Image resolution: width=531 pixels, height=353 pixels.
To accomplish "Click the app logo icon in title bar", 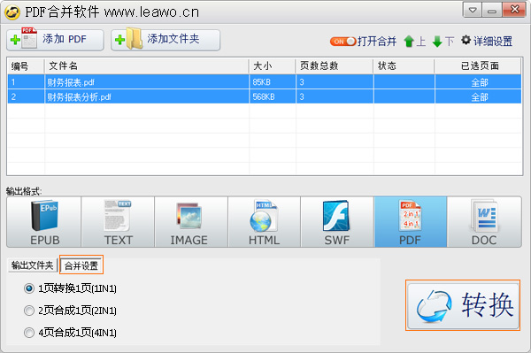I will click(12, 12).
